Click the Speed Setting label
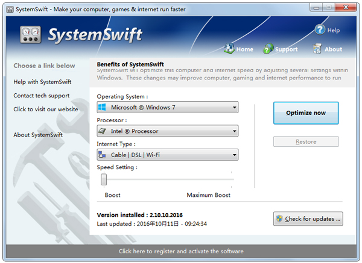The width and height of the screenshot is (362, 263). (117, 167)
